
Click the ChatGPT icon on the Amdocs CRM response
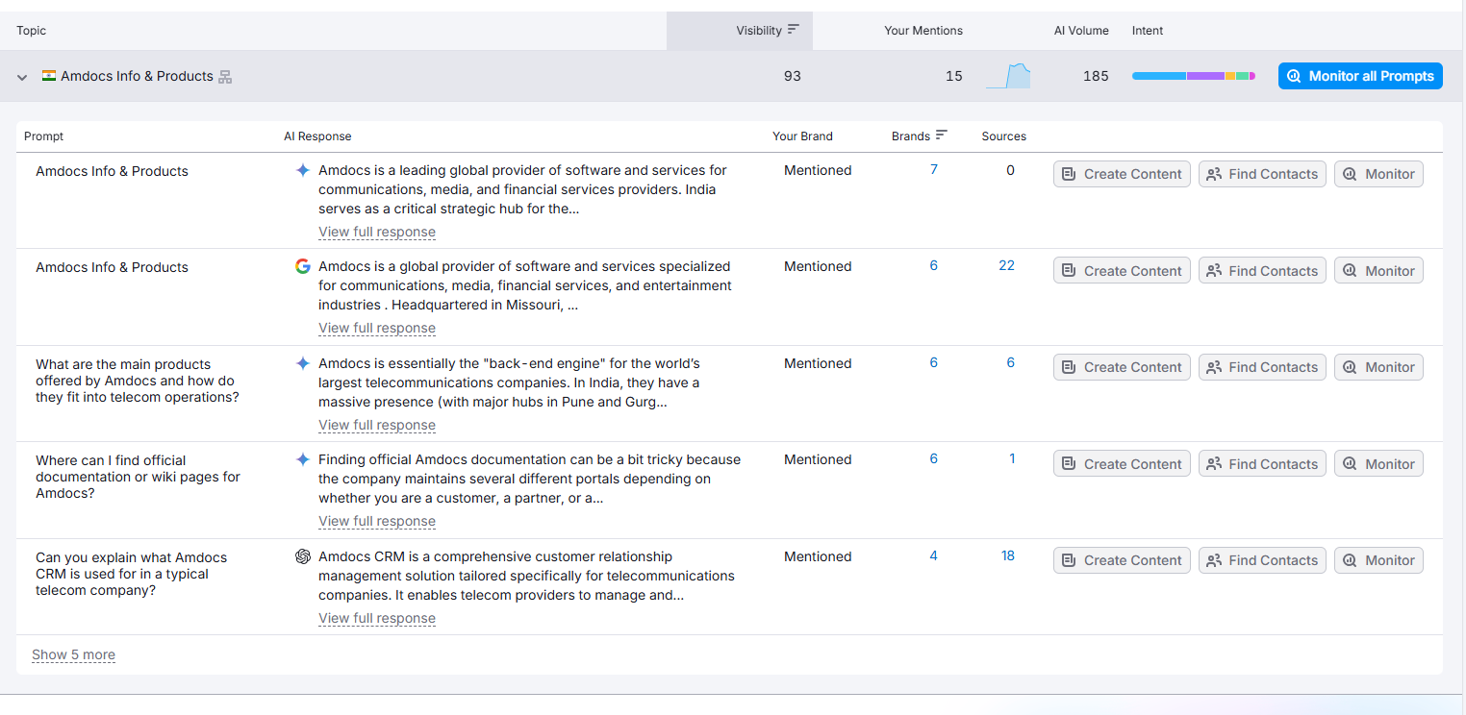(x=303, y=556)
